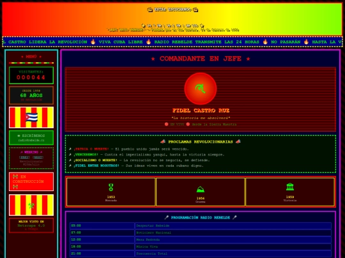
Task: Click the red dot right of EN VIVO
Action: click(188, 124)
